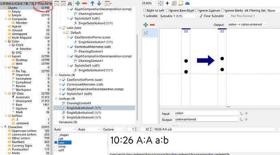Select the .centered suffix category
Viewport: 280px width, 155px height.
pos(22,123)
